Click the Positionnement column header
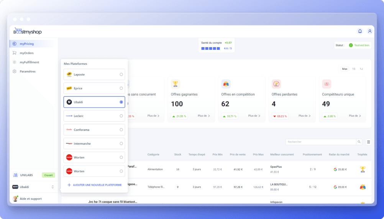The image size is (384, 219). [312, 155]
